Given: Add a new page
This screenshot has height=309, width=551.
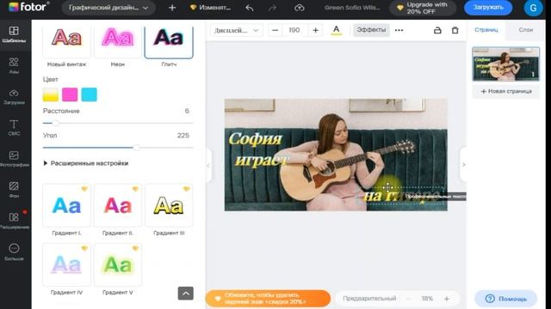Looking at the screenshot, I should coord(506,91).
